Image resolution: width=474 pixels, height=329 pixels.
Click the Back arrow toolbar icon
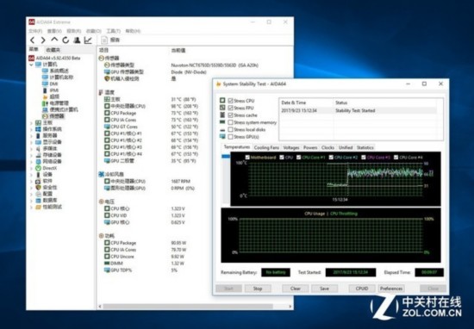tap(33, 40)
